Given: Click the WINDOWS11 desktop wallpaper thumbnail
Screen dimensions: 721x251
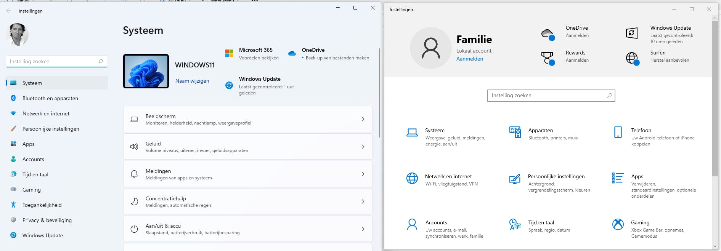Looking at the screenshot, I should (x=146, y=71).
